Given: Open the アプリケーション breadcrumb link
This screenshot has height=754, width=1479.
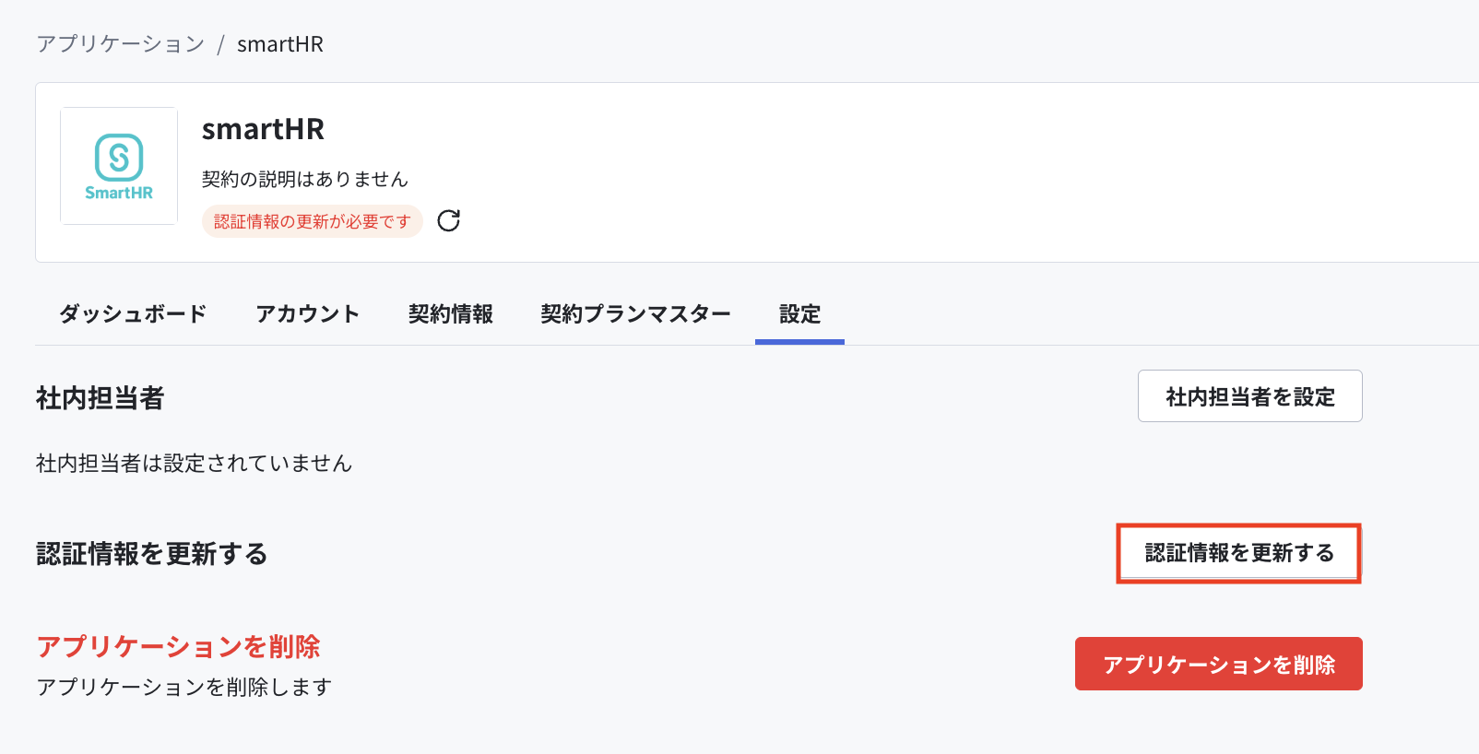Looking at the screenshot, I should (120, 44).
